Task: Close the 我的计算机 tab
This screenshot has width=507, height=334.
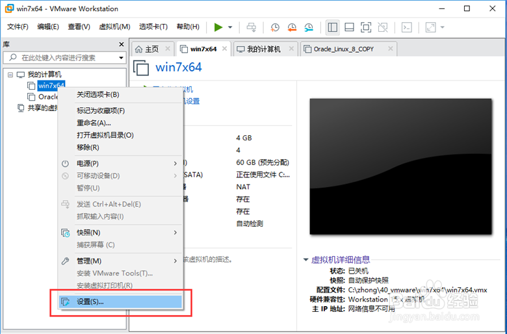Action: 291,49
